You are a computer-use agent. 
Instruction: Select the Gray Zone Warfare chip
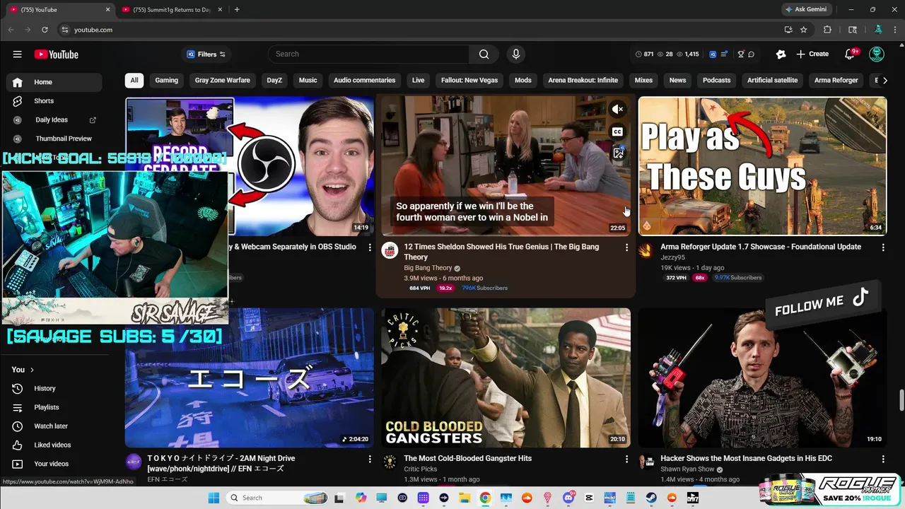(223, 80)
